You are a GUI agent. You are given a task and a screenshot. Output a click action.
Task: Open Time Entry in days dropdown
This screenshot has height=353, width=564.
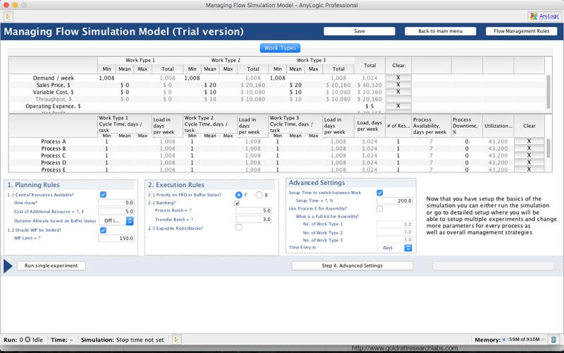point(394,248)
